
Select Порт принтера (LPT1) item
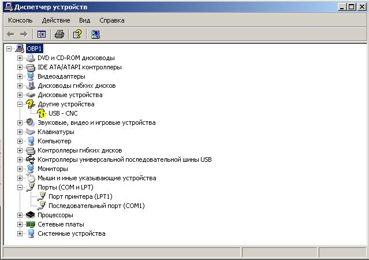click(x=80, y=196)
